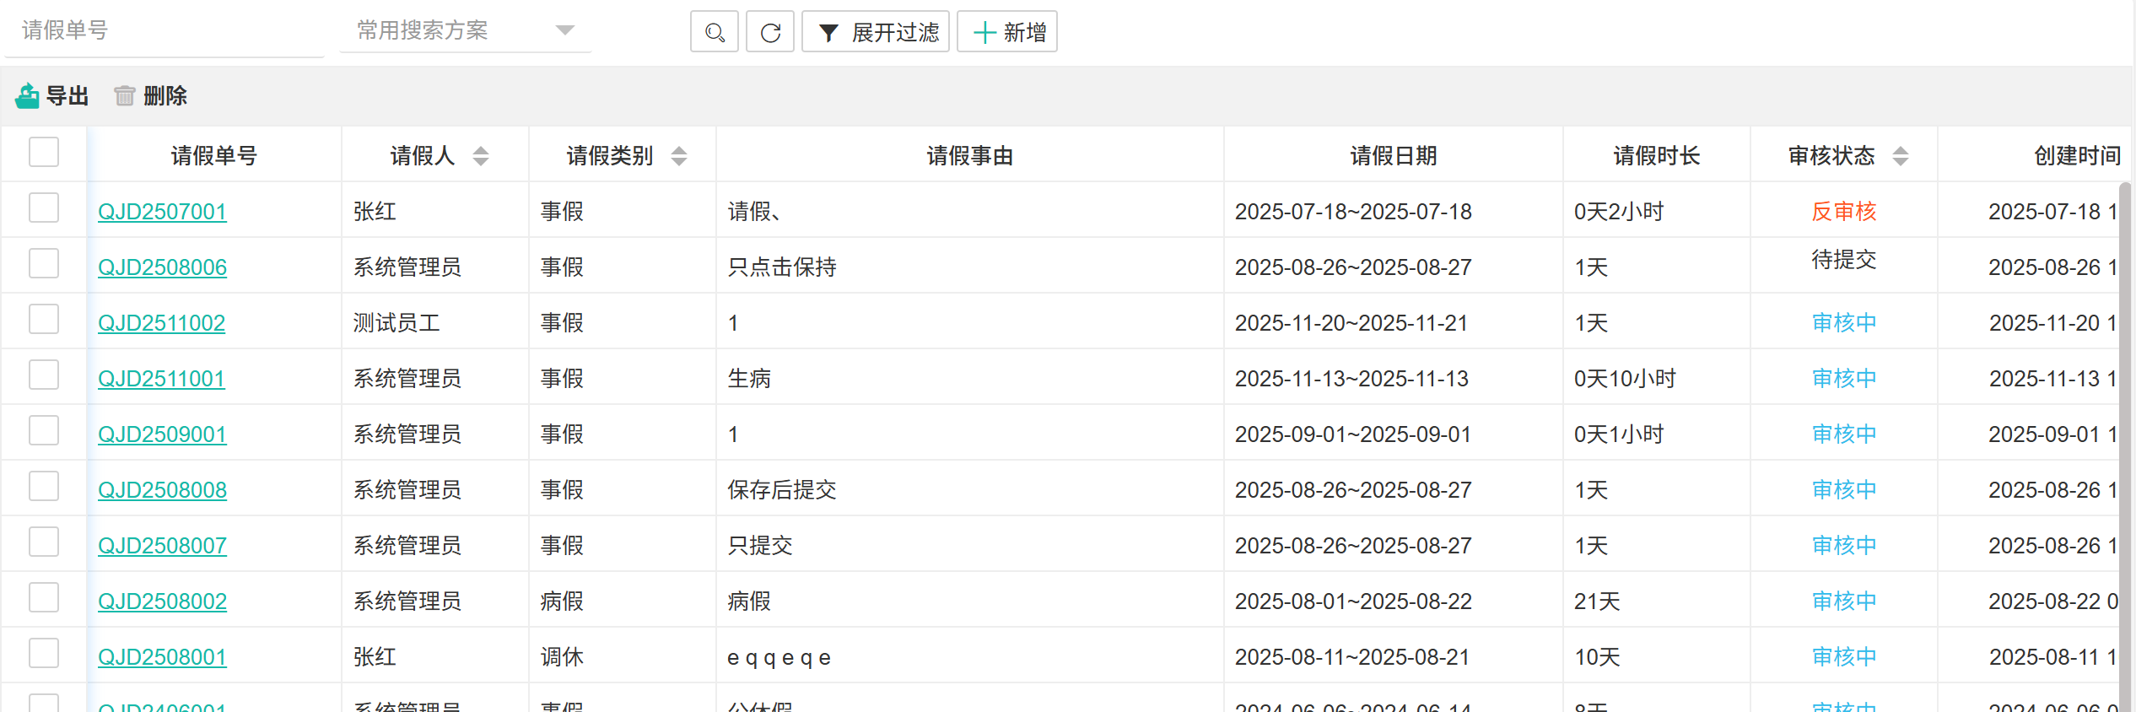This screenshot has height=712, width=2136.
Task: Click the 新增 add button
Action: (1007, 32)
